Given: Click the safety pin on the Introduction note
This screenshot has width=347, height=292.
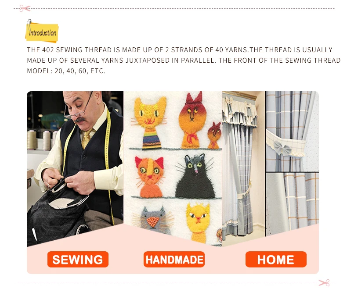Looking at the screenshot, I should coord(29,24).
